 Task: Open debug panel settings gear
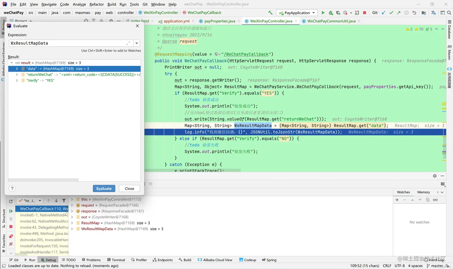click(x=435, y=176)
